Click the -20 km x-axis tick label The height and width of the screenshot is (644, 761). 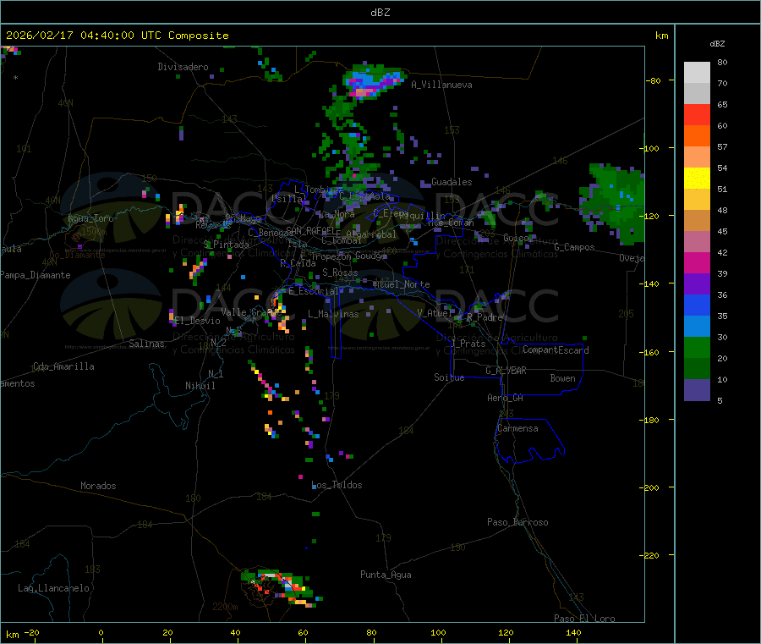[x=31, y=632]
